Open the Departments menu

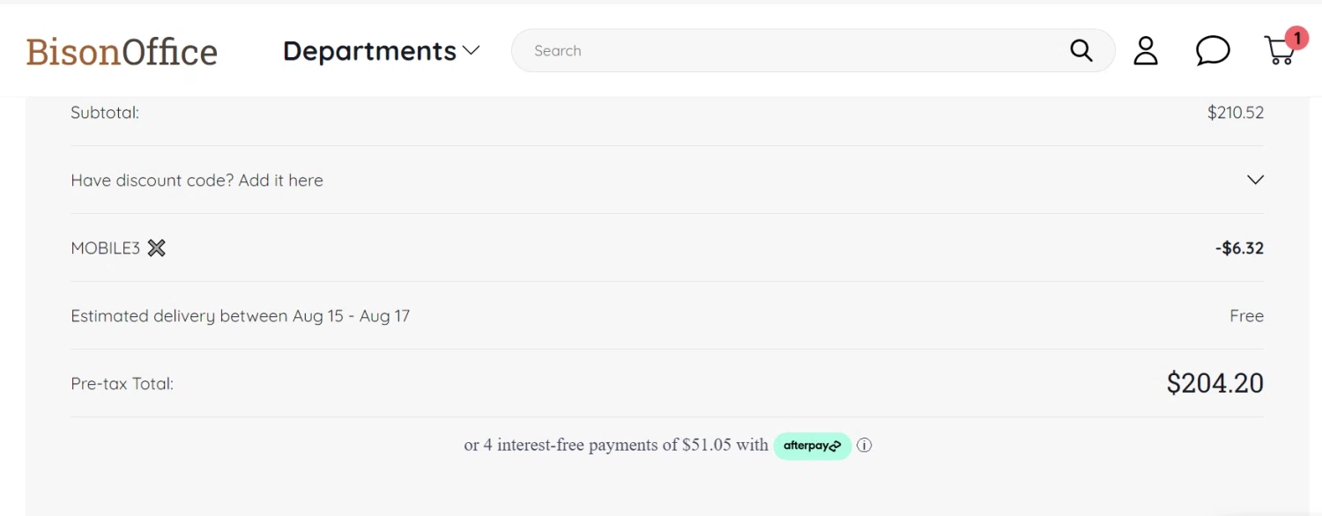point(381,51)
